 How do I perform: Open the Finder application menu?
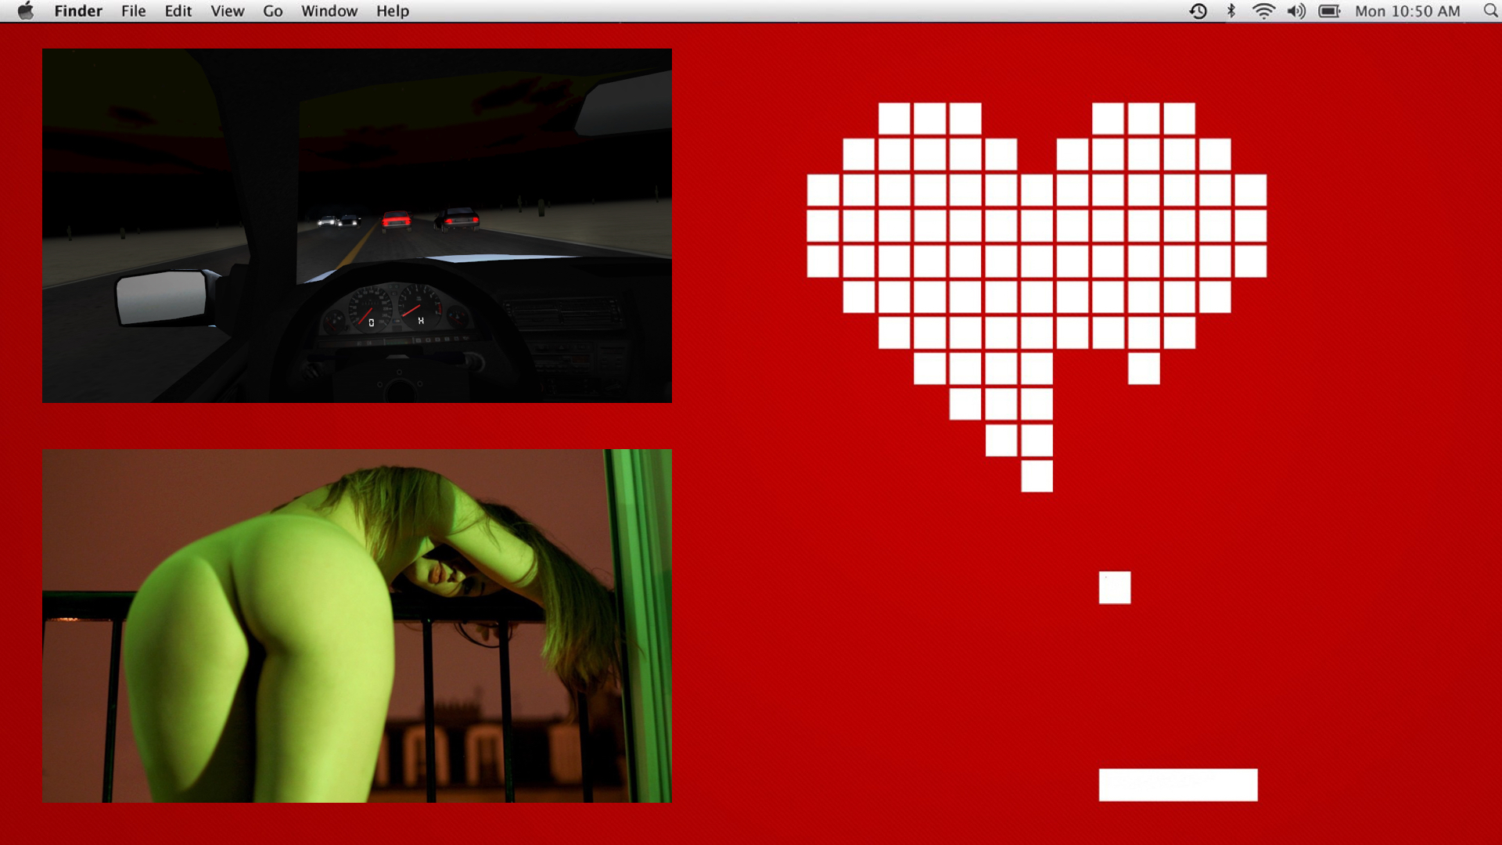coord(78,11)
